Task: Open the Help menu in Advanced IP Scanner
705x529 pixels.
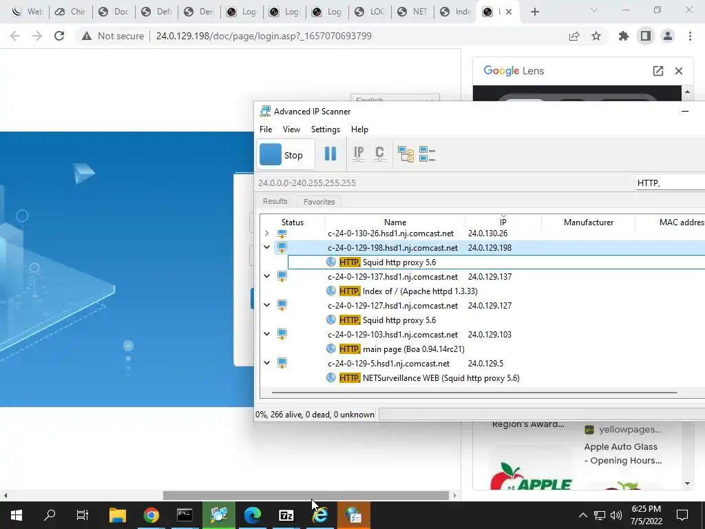Action: [359, 129]
